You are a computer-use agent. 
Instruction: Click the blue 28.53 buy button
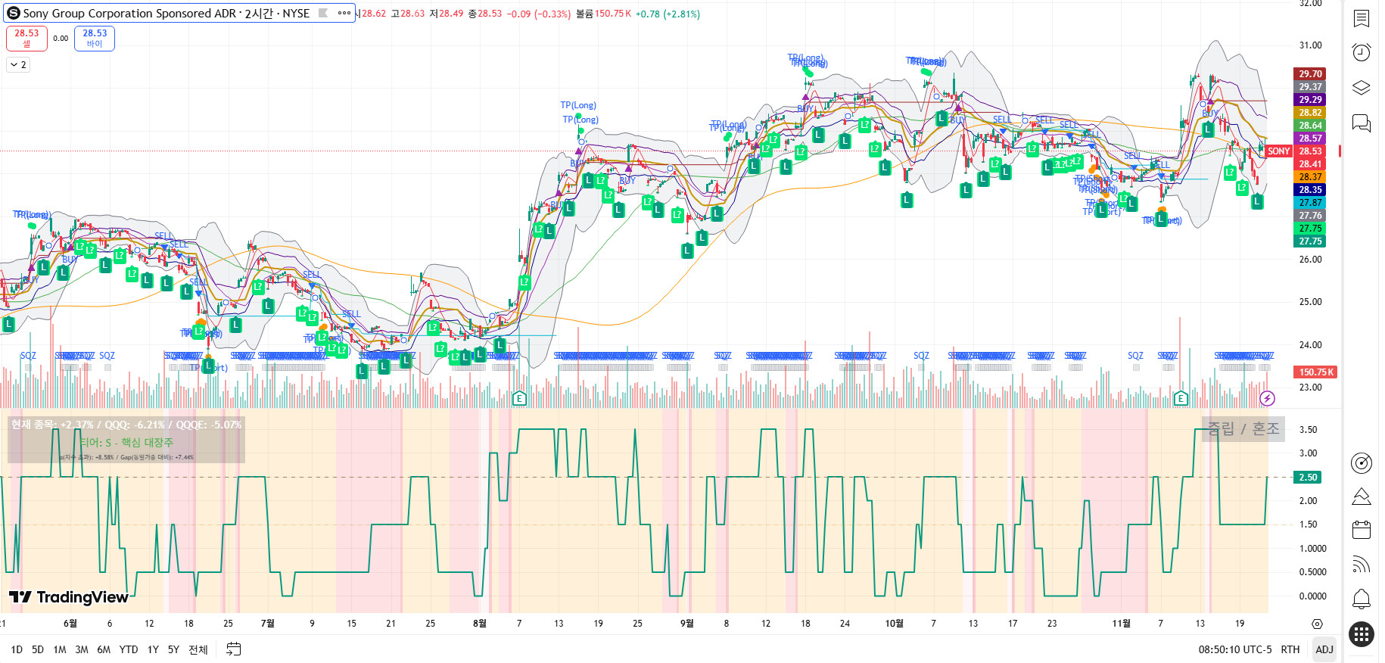pos(95,38)
